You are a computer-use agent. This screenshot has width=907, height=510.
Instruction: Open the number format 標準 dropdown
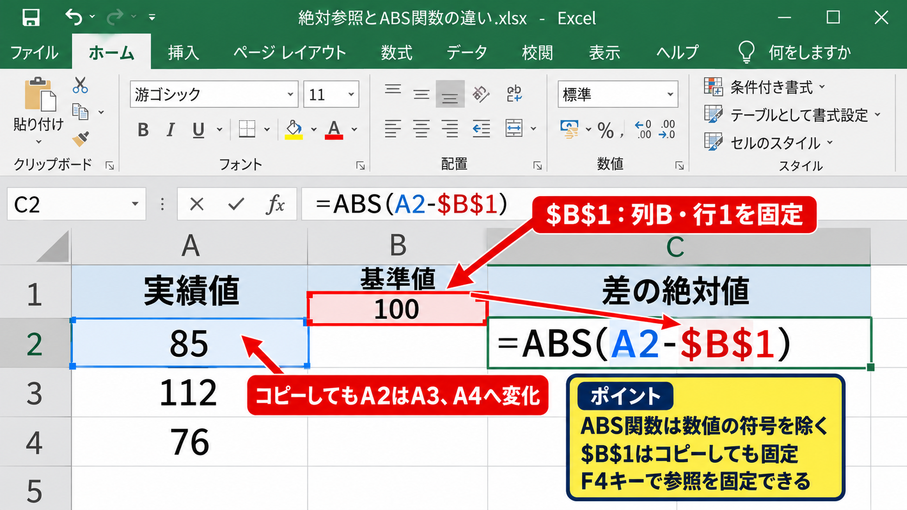tap(670, 94)
